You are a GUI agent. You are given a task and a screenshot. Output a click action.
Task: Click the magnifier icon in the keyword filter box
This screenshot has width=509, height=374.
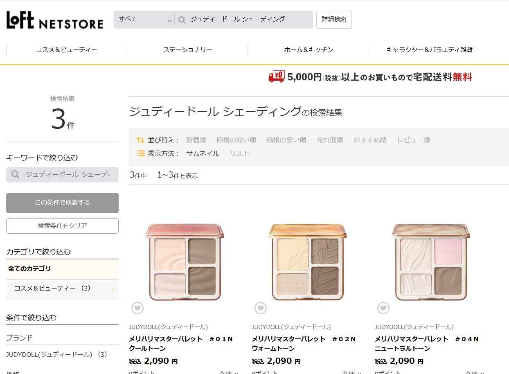pyautogui.click(x=16, y=175)
